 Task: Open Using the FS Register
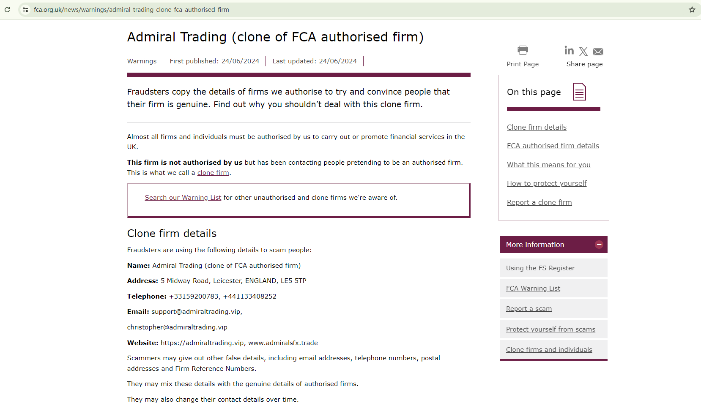pyautogui.click(x=540, y=268)
